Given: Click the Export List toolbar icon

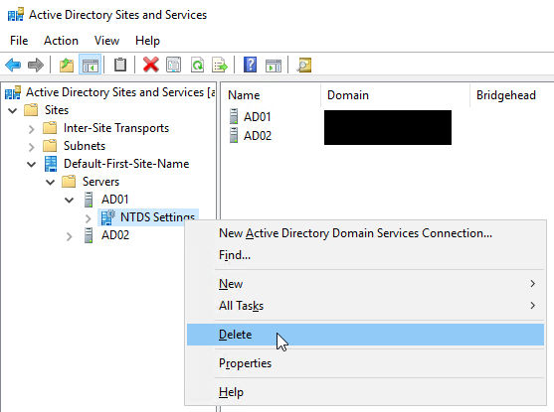Looking at the screenshot, I should (220, 65).
